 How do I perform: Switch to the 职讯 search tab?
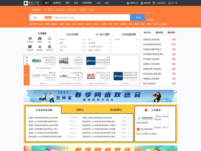(92, 10)
